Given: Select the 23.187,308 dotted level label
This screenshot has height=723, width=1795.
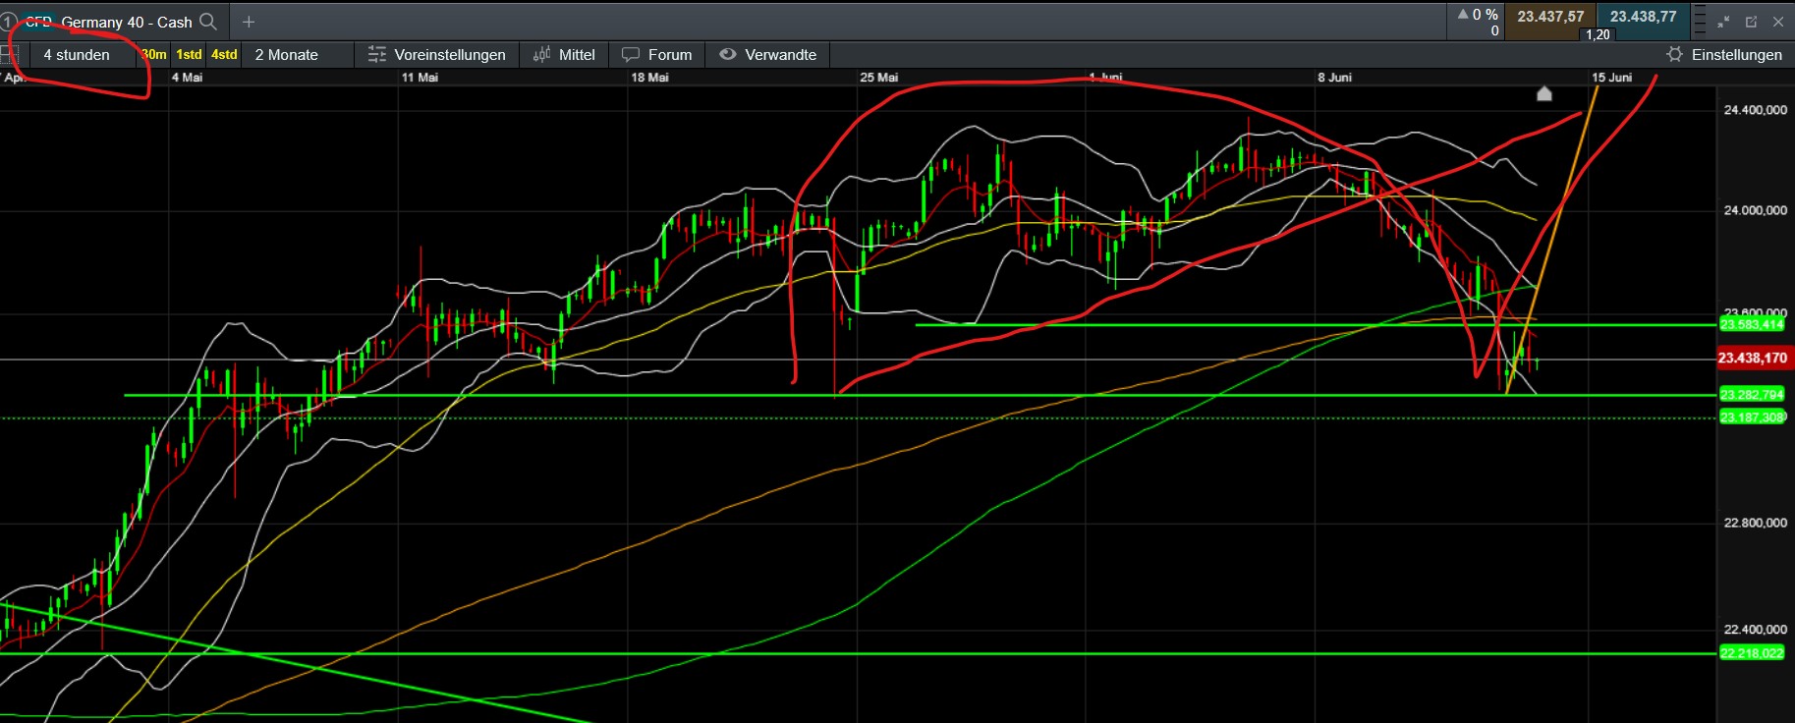Looking at the screenshot, I should click(1752, 417).
